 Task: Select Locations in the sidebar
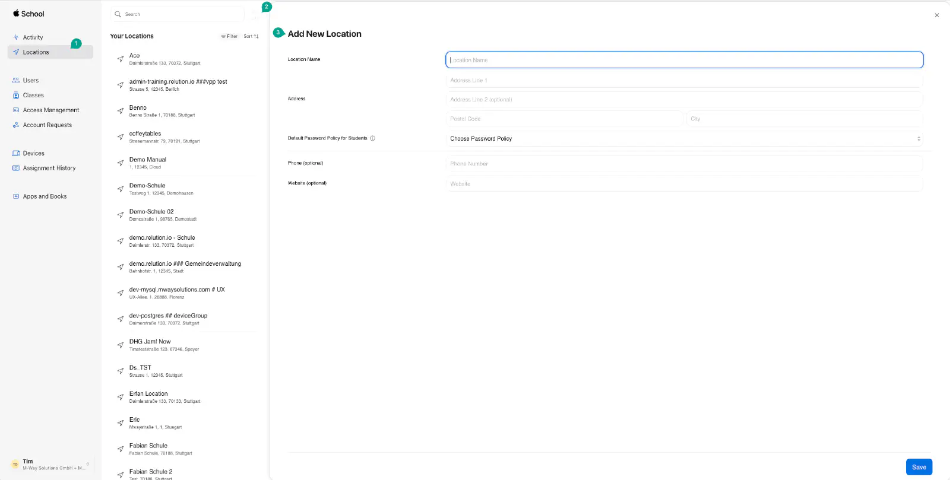click(50, 52)
